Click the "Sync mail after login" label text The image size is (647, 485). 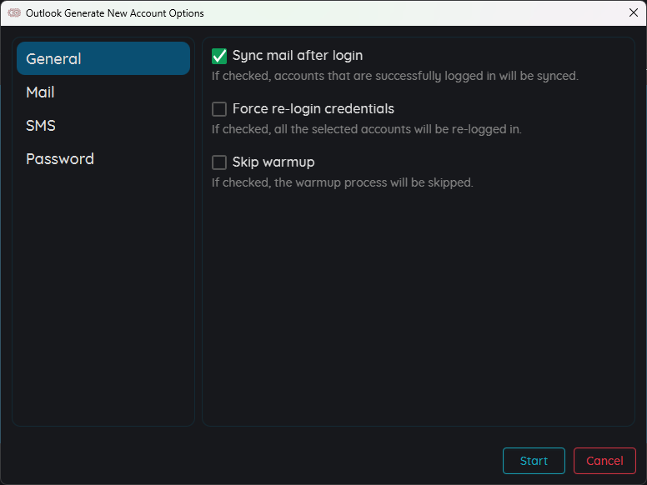[298, 56]
